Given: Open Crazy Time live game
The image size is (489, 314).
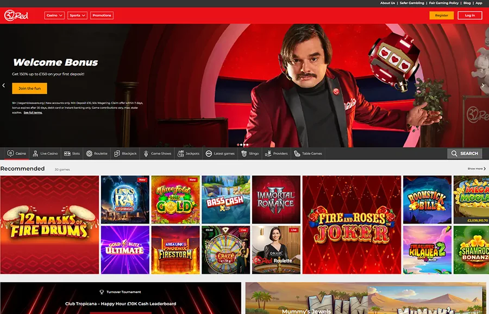Looking at the screenshot, I should click(226, 250).
